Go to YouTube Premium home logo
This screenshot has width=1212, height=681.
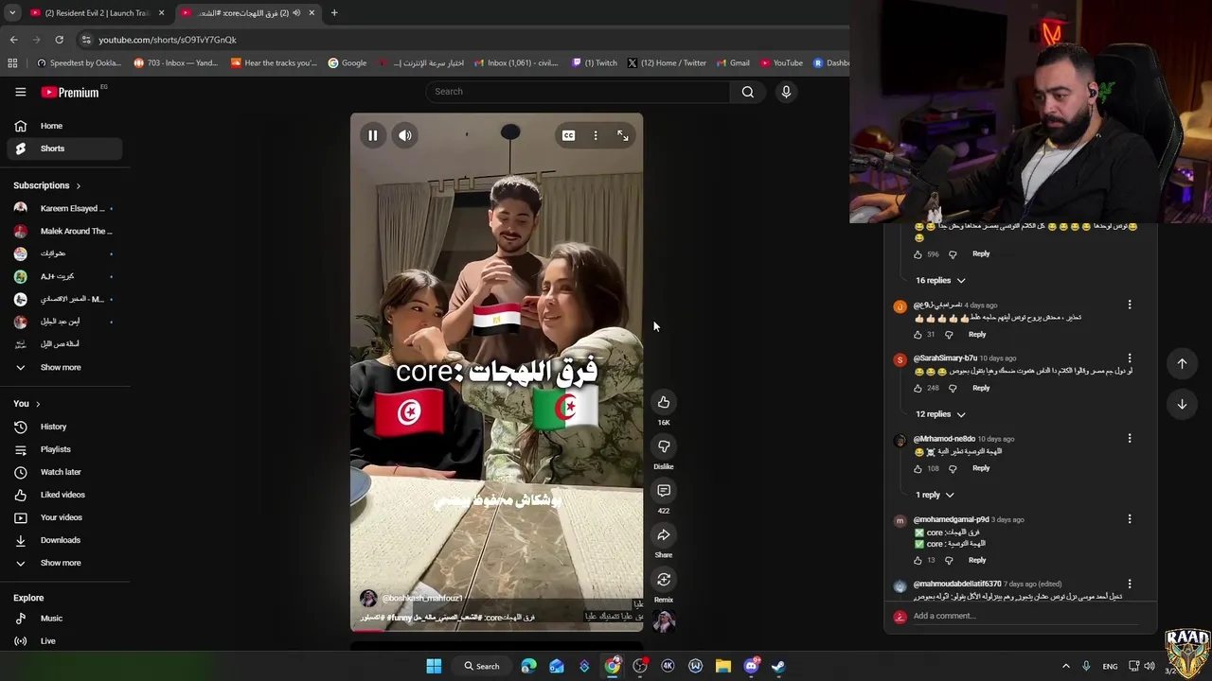(70, 92)
